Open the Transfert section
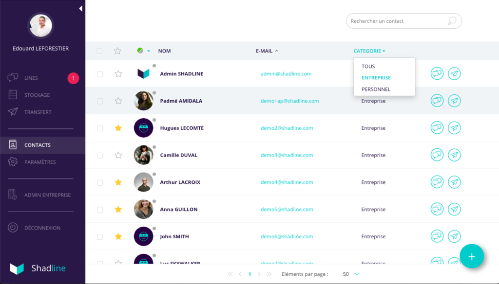The image size is (499, 284). coord(14,112)
